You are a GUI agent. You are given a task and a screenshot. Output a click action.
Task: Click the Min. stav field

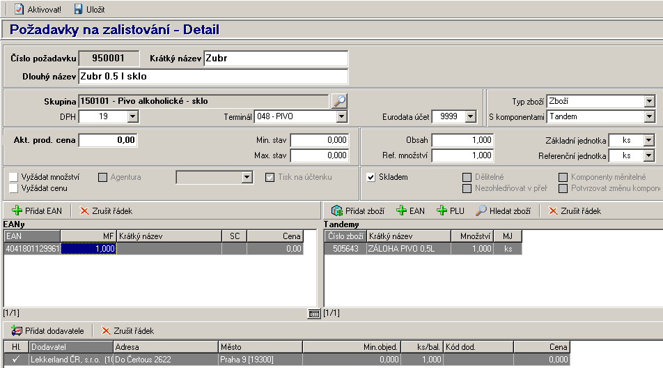pos(320,140)
